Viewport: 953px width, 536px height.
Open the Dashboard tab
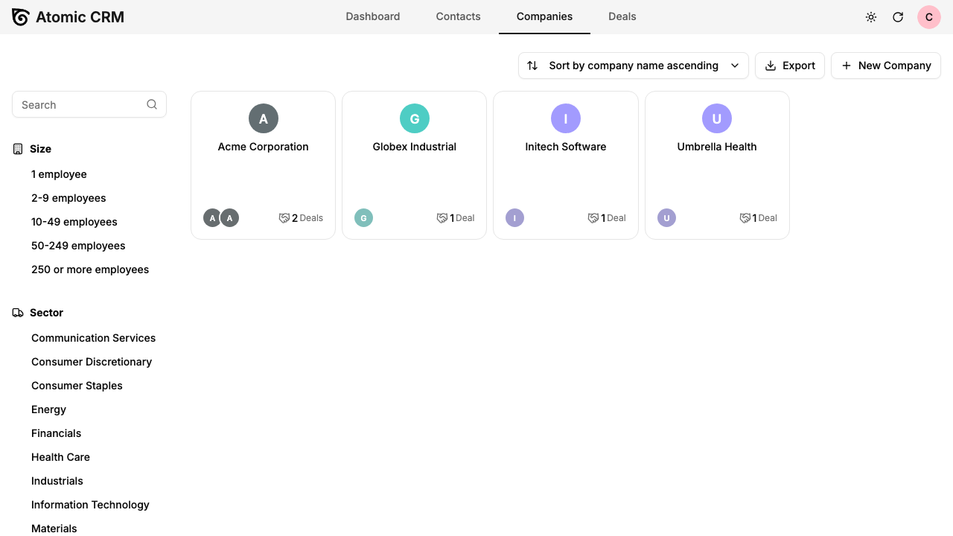pos(373,16)
